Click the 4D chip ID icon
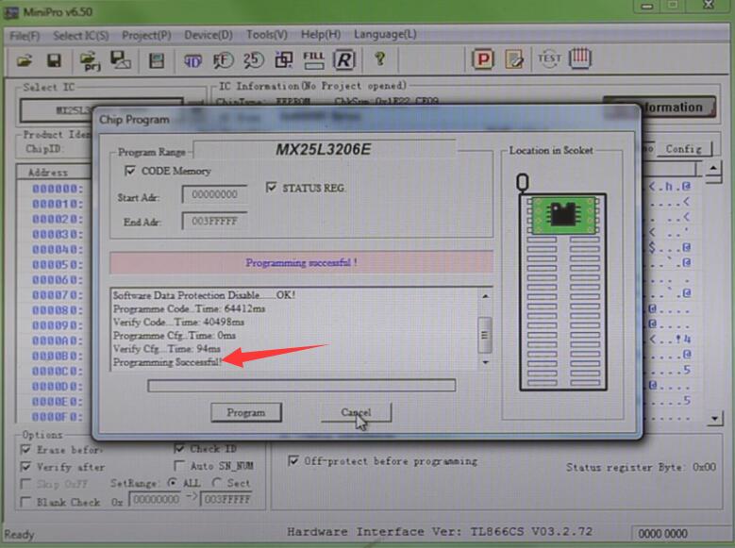This screenshot has width=735, height=548. coord(192,60)
